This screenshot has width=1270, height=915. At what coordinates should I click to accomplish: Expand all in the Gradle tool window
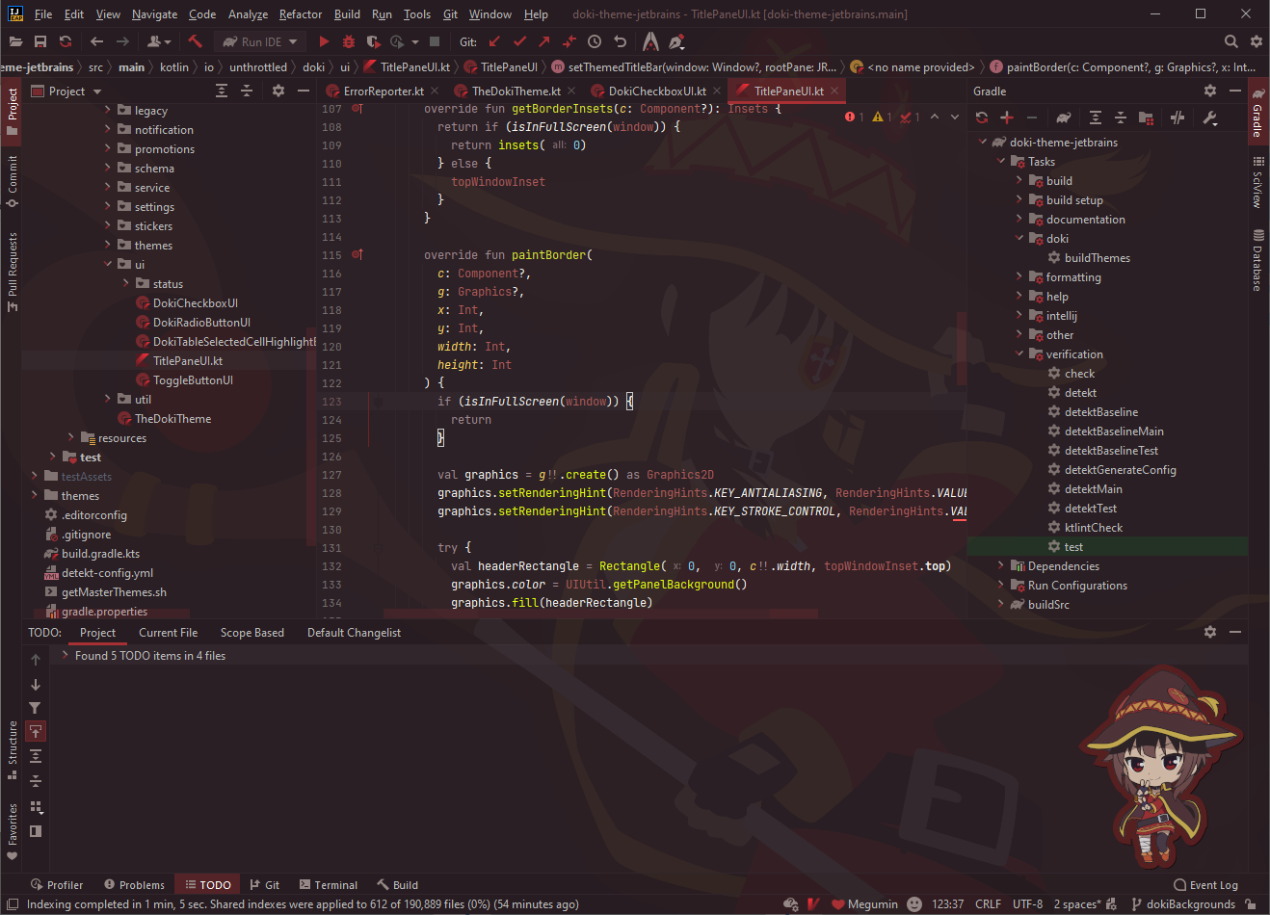coord(1096,118)
